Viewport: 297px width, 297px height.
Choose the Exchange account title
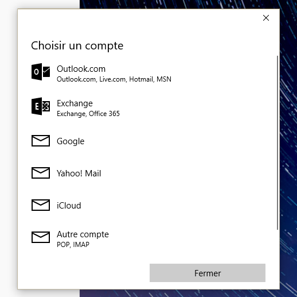coord(75,103)
